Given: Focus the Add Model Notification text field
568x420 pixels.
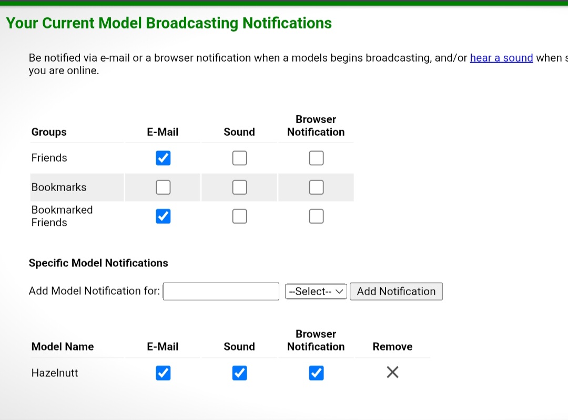Looking at the screenshot, I should tap(221, 291).
